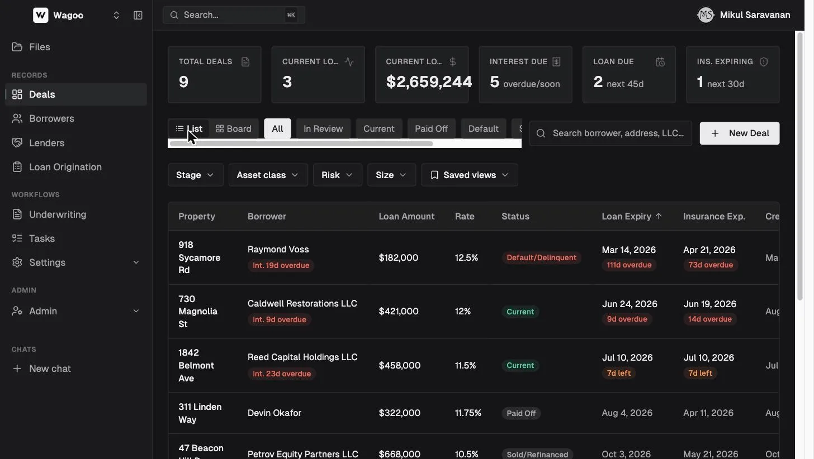This screenshot has height=459, width=814.
Task: Select the Default filter tab
Action: pos(484,128)
